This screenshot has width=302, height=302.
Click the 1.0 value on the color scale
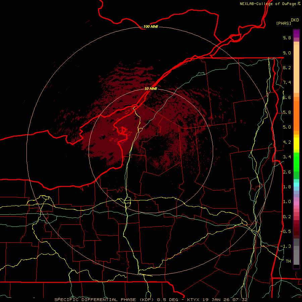click(287, 202)
